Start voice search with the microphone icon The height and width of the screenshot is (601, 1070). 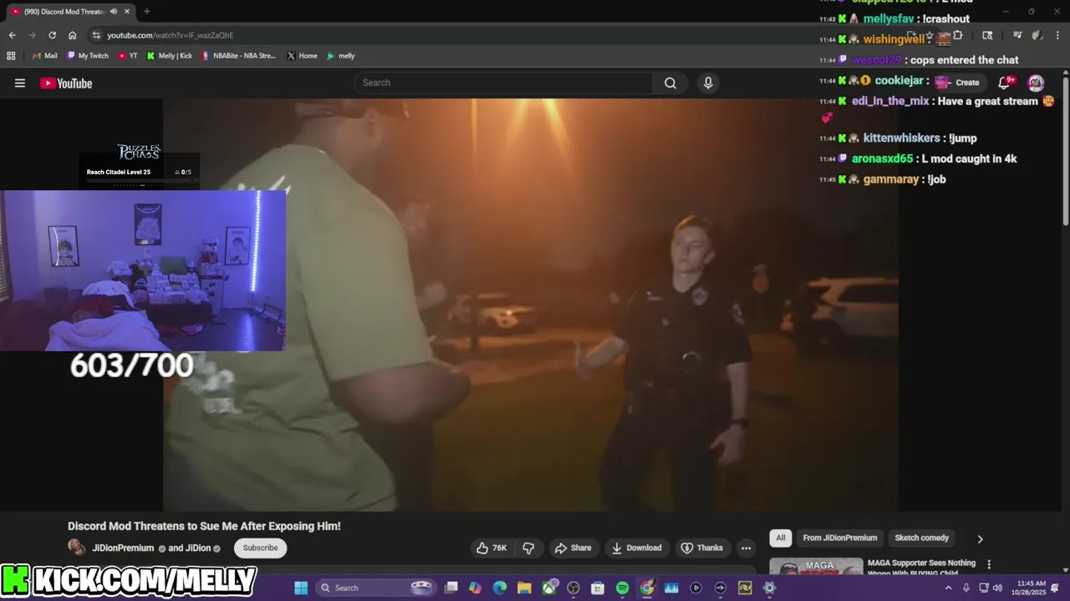708,83
